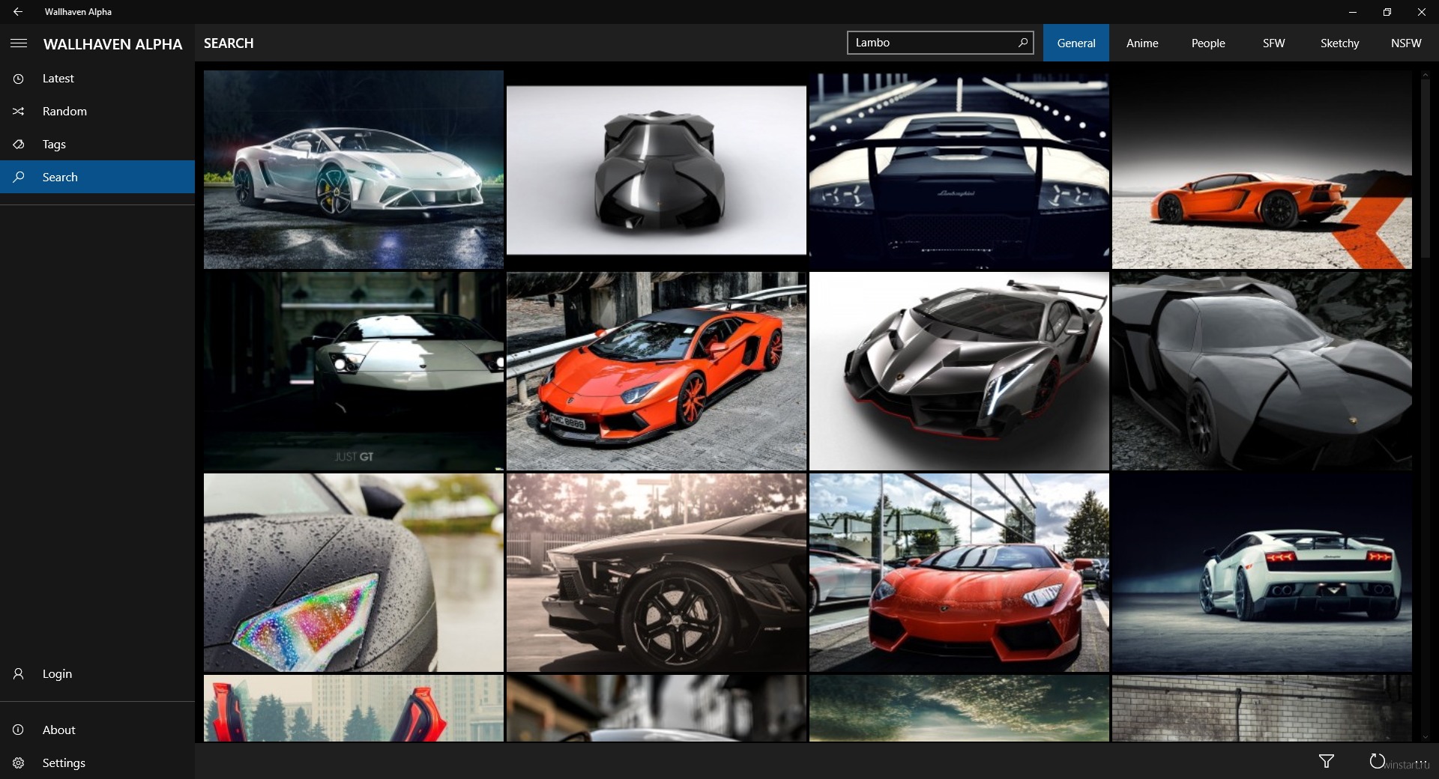Click the back arrow in title bar
Viewport: 1439px width, 779px height.
coord(17,11)
